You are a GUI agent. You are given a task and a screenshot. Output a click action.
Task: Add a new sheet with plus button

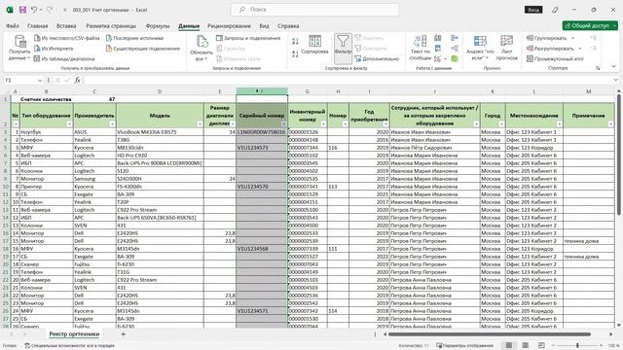(124, 334)
